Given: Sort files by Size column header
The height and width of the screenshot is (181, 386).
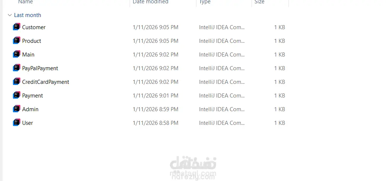Looking at the screenshot, I should coord(259,2).
